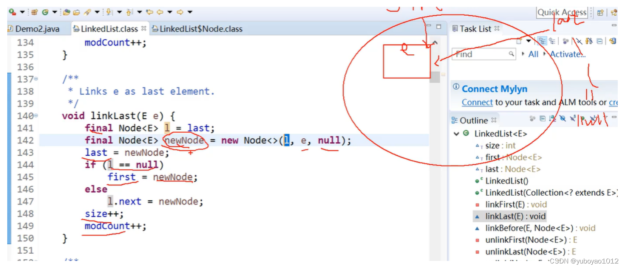Close the Outline view

[494, 120]
